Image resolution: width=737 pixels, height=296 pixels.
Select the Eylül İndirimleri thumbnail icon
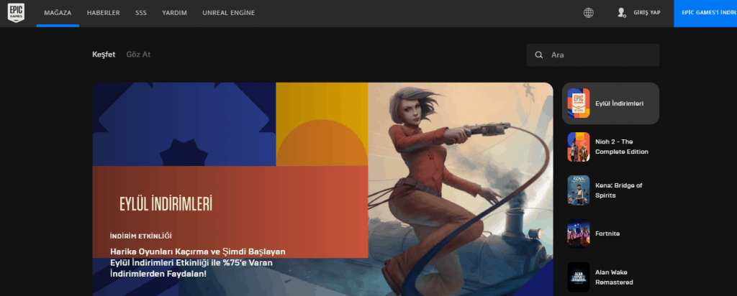[x=579, y=103]
